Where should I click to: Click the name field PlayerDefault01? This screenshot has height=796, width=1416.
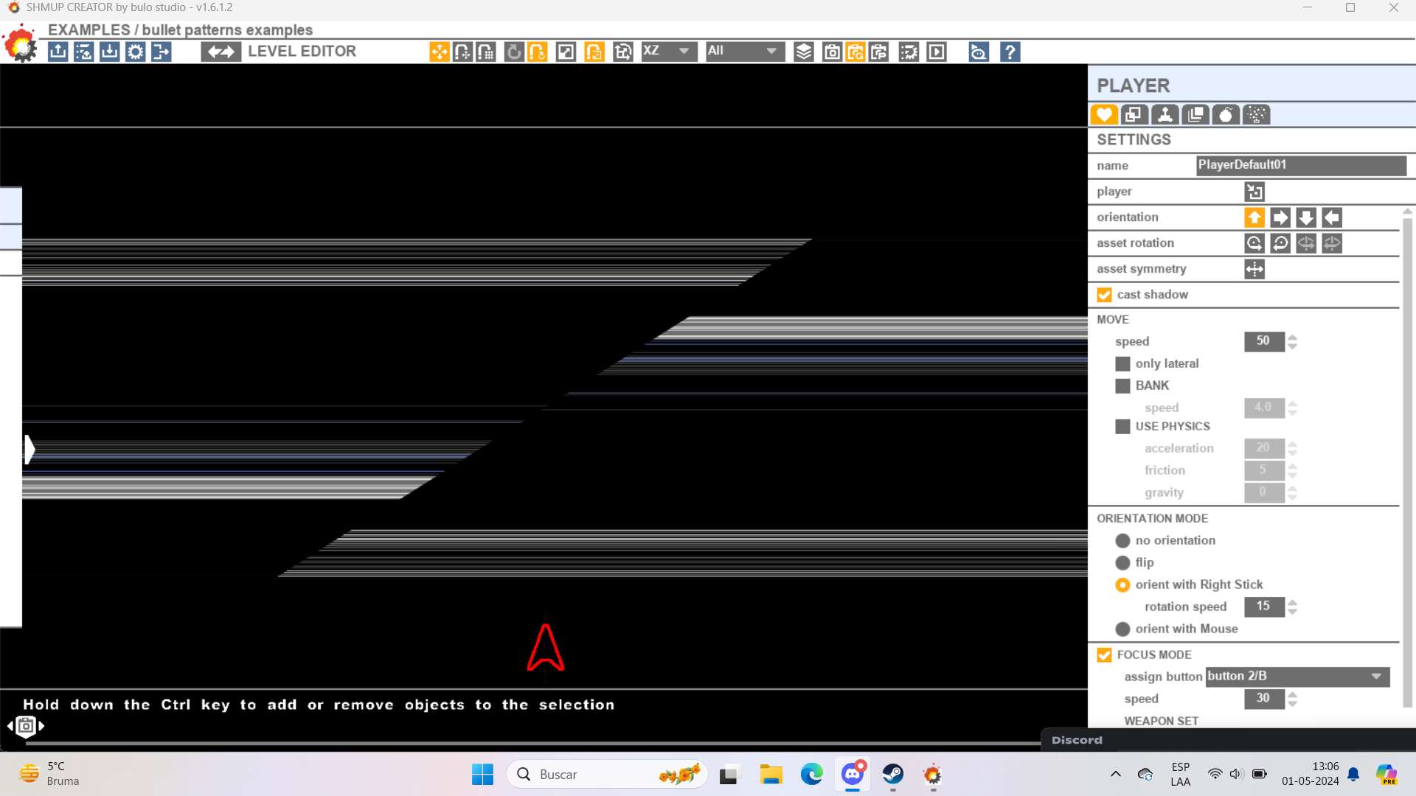tap(1301, 165)
